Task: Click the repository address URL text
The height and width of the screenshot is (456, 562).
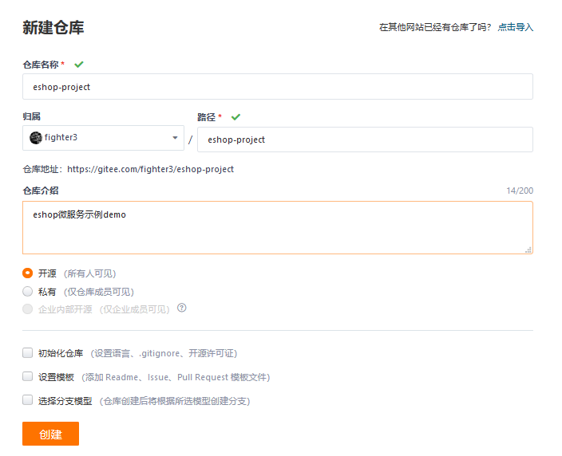Action: pos(151,169)
